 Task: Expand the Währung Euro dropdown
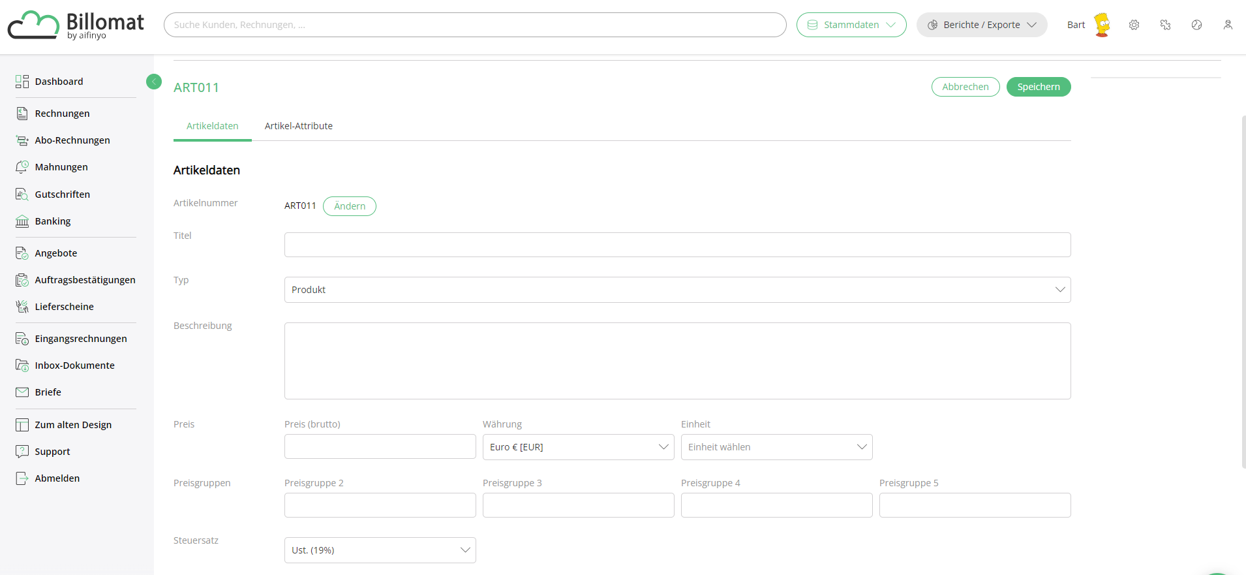(x=578, y=447)
